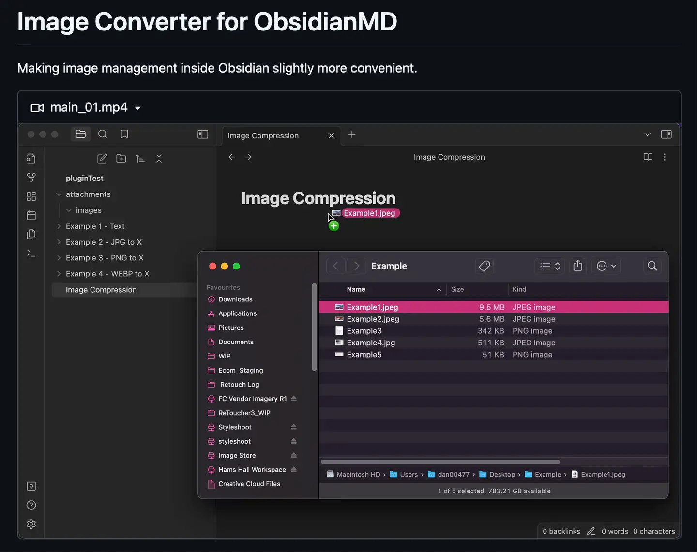Open Pictures in the Finder sidebar
The height and width of the screenshot is (552, 697).
(x=231, y=328)
